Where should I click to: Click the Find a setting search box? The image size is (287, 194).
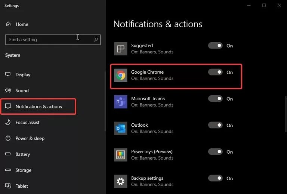click(x=53, y=40)
